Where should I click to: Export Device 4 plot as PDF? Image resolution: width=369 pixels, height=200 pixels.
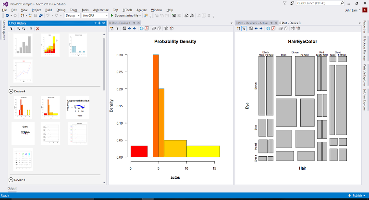[x=147, y=28]
